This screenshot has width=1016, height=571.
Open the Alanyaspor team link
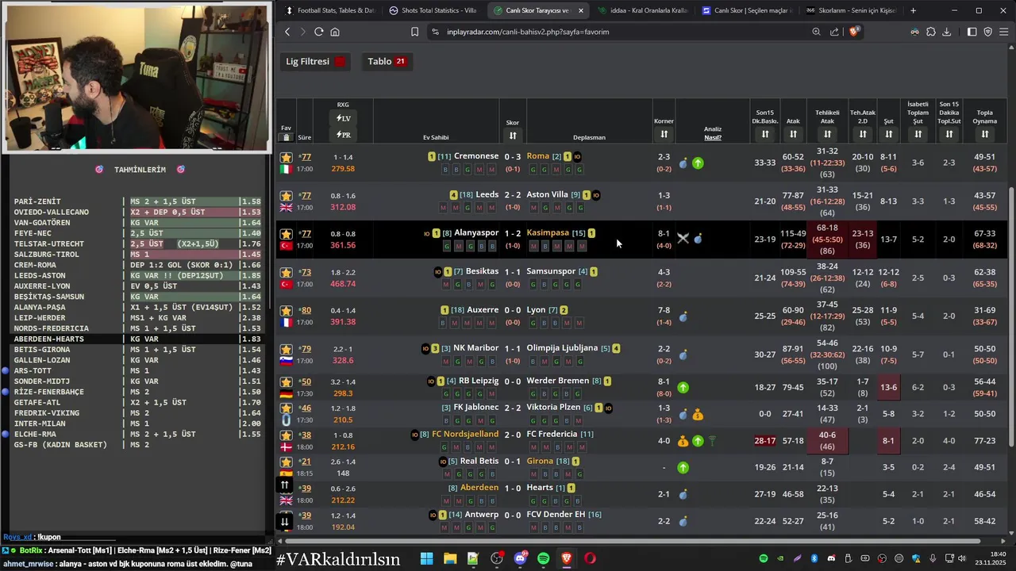(476, 233)
